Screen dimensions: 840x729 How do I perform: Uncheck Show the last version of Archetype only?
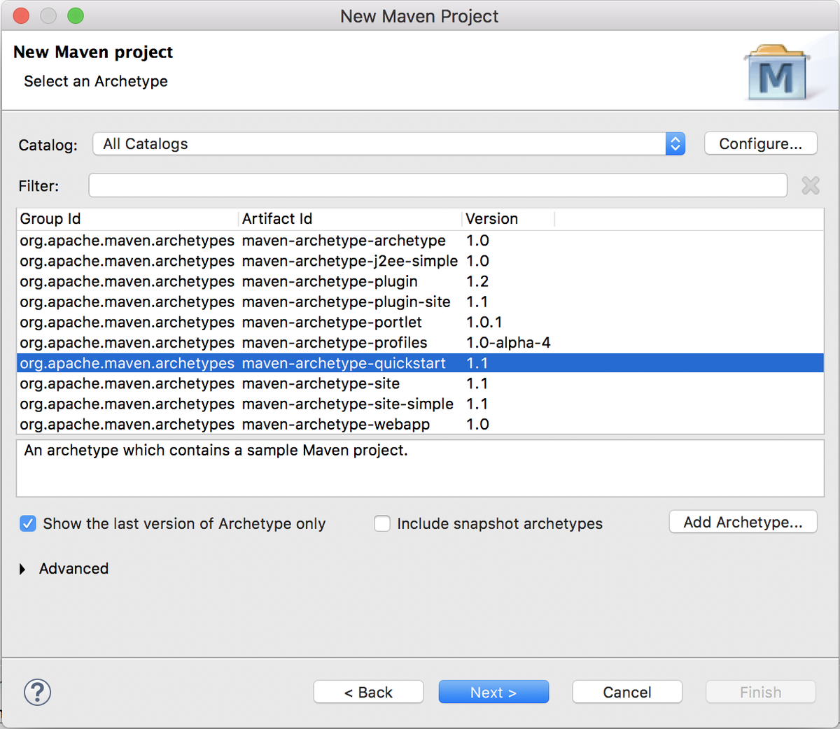click(x=28, y=523)
